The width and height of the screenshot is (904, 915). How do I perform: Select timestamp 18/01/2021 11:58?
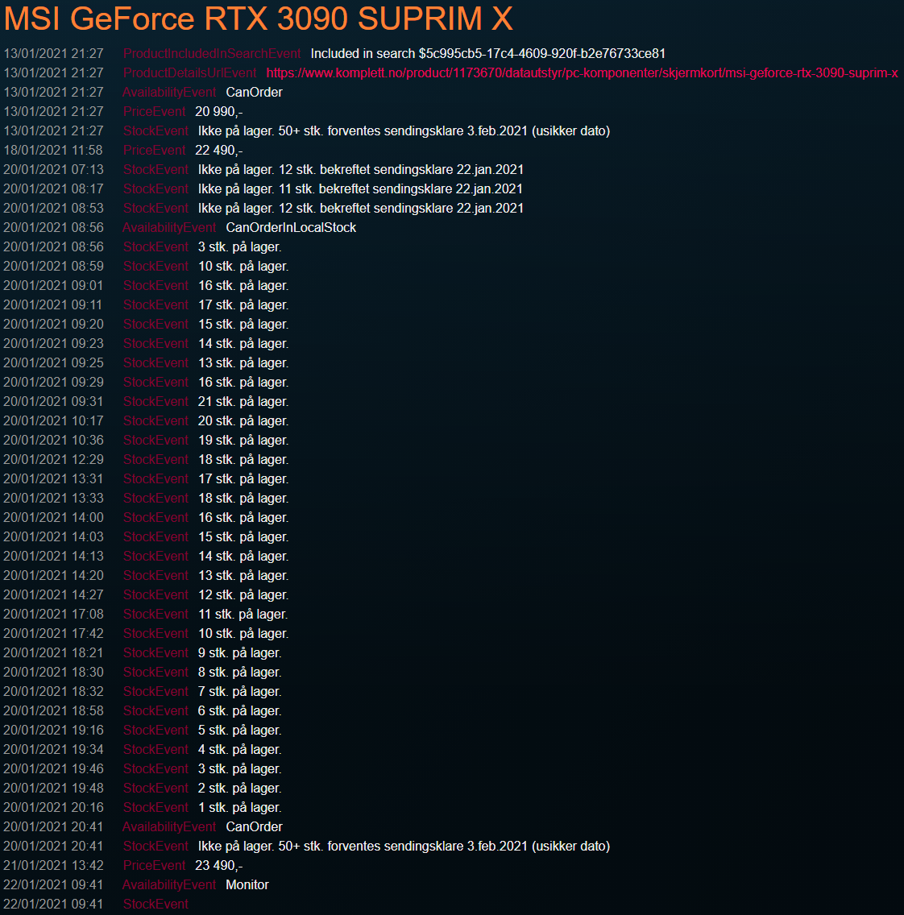coord(53,151)
